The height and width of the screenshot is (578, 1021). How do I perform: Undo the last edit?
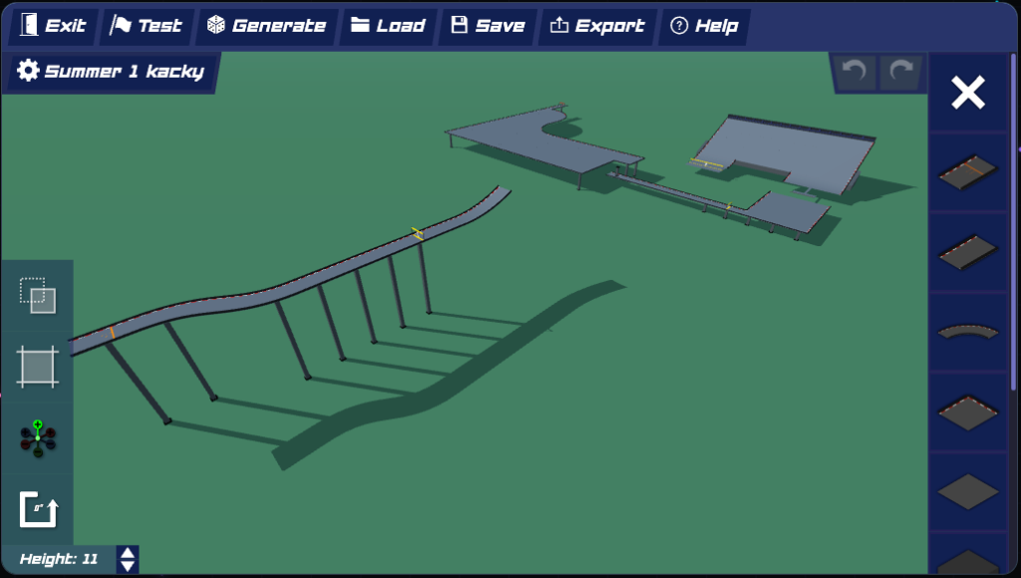pos(855,73)
